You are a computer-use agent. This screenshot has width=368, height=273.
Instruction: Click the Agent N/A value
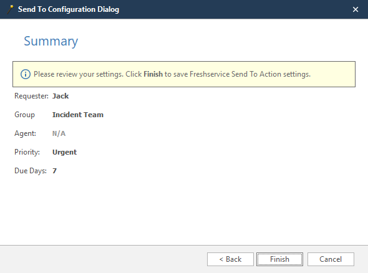coord(59,133)
